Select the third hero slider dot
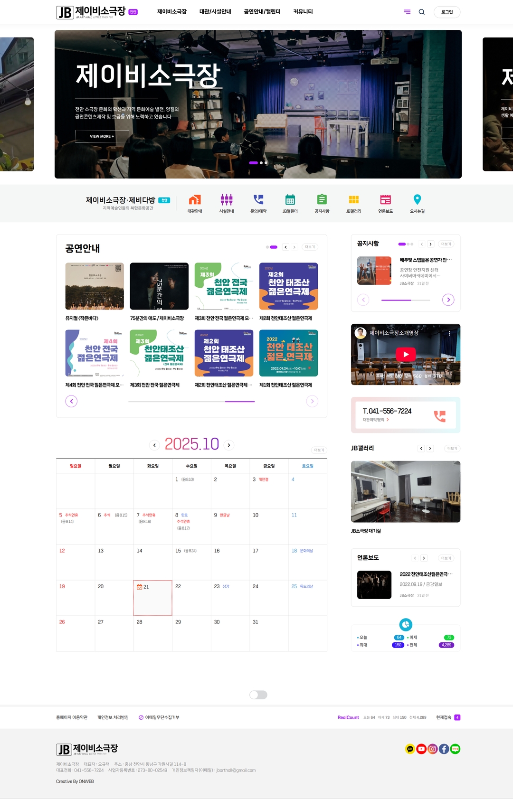 tap(266, 163)
